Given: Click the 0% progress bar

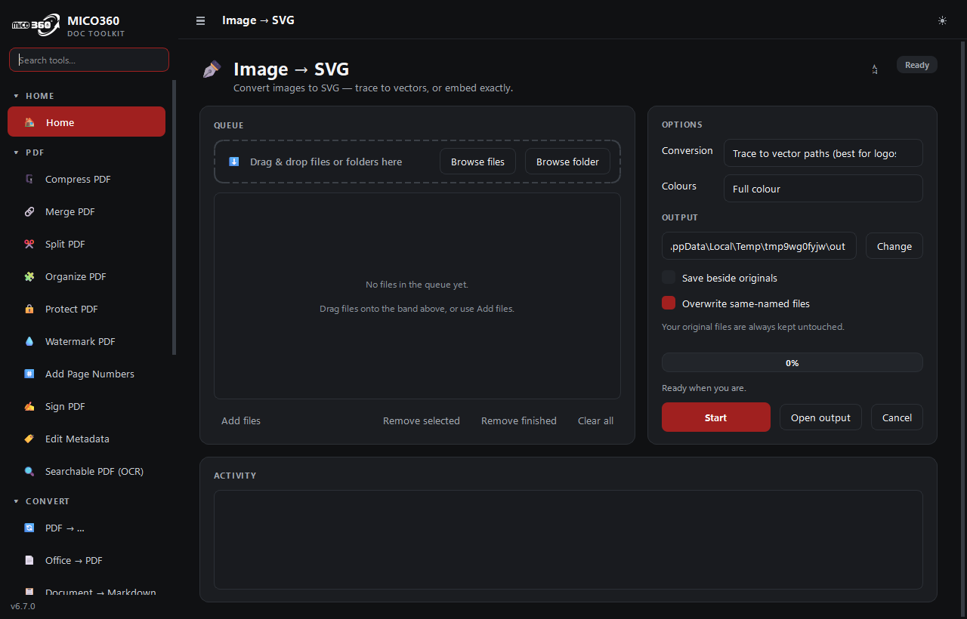Looking at the screenshot, I should click(792, 362).
